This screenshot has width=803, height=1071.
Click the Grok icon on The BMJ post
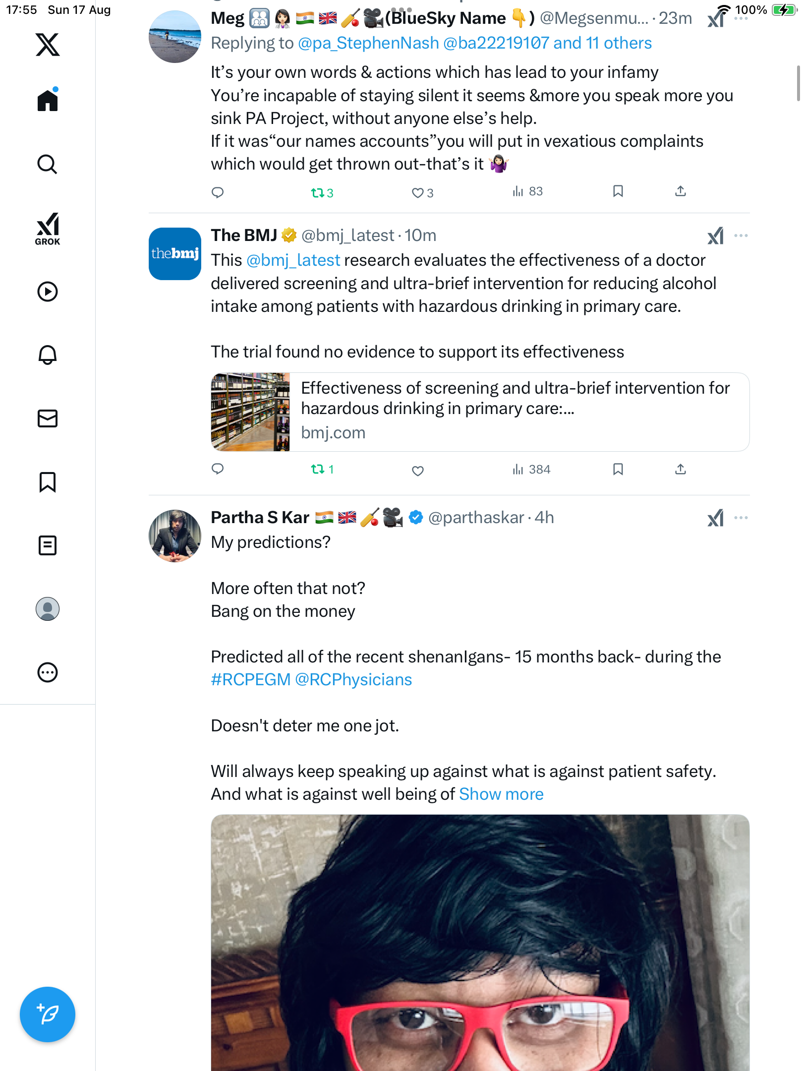click(x=715, y=236)
